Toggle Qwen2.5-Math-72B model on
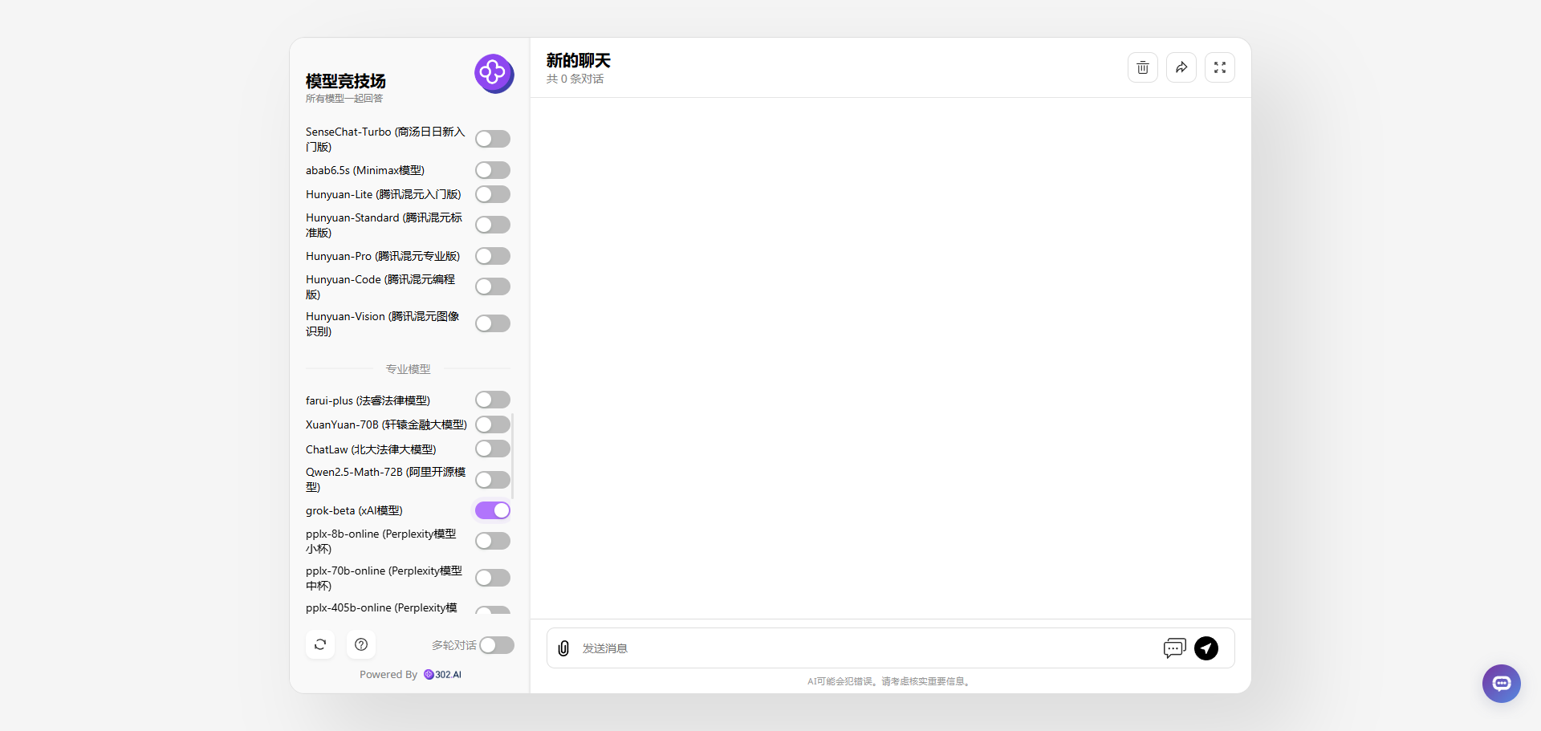The image size is (1541, 731). (x=493, y=480)
